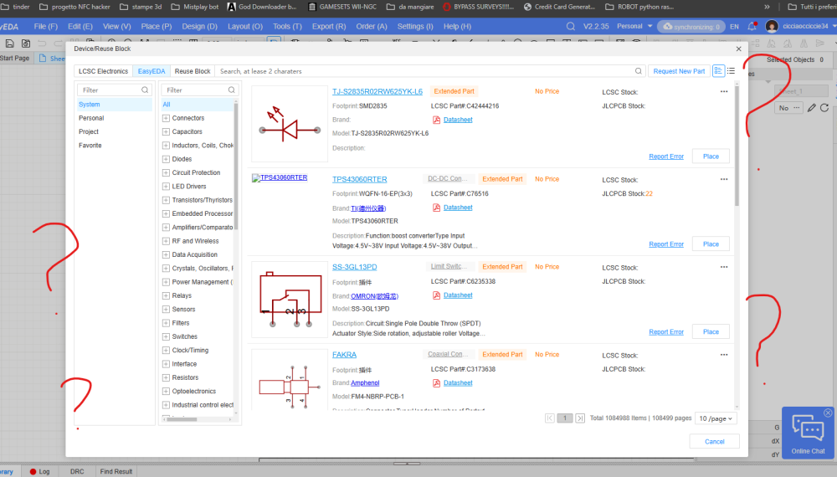This screenshot has height=477, width=837.
Task: Select the LCSC Electronics tab
Action: [104, 71]
